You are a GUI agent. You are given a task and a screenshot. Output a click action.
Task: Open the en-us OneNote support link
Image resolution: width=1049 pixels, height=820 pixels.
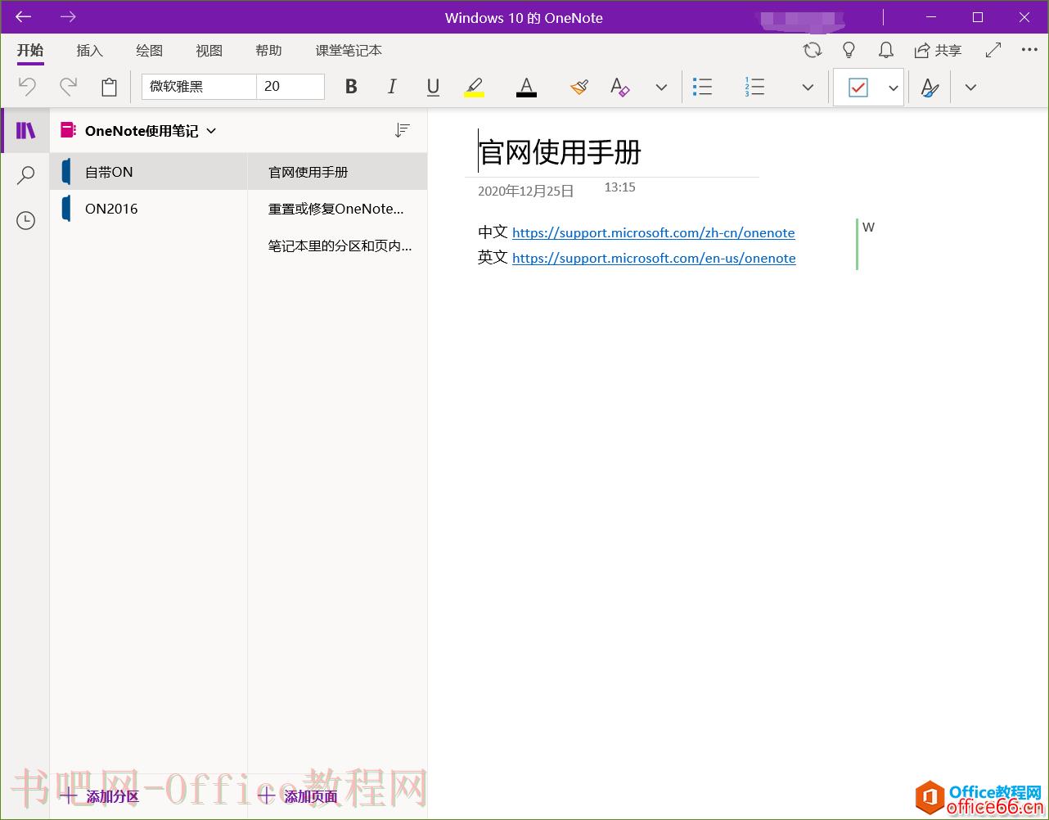click(654, 258)
